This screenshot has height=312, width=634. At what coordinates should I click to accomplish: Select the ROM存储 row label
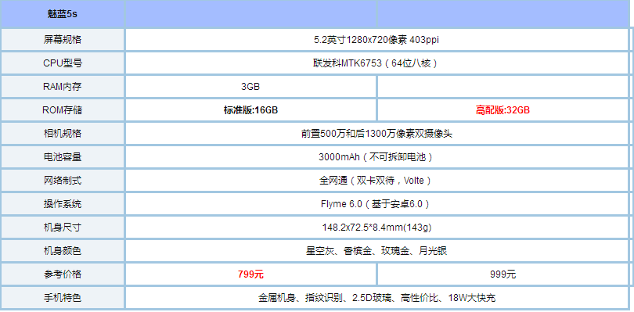point(63,110)
